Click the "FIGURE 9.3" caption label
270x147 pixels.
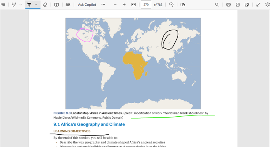coord(62,113)
